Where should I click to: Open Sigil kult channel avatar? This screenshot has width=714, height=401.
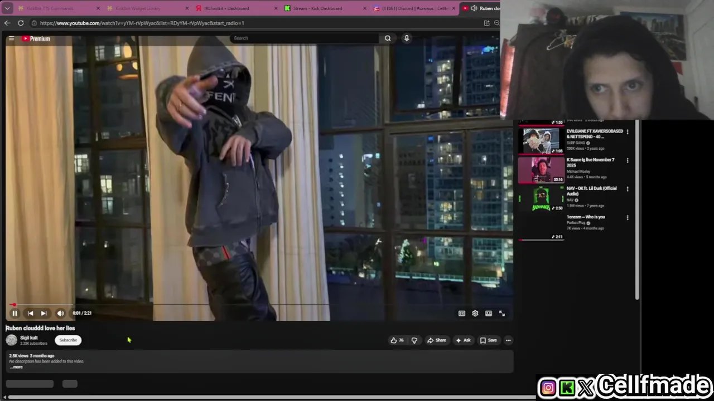click(11, 340)
